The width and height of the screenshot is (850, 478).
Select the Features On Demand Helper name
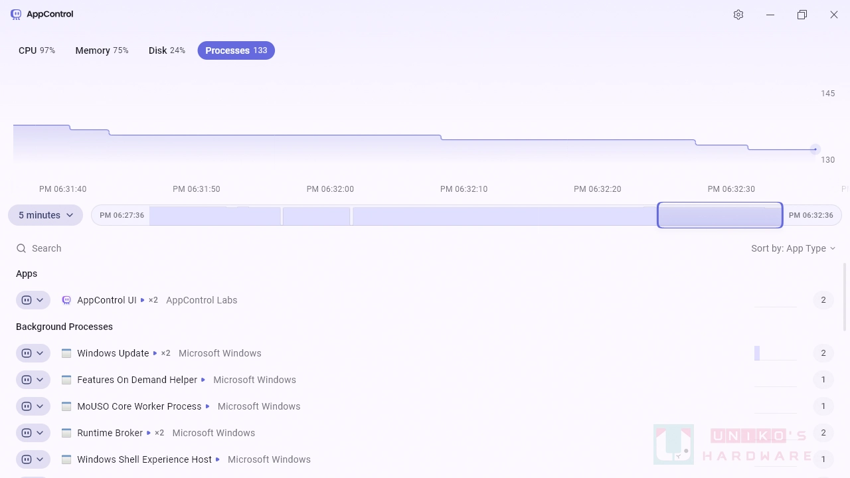(x=137, y=380)
